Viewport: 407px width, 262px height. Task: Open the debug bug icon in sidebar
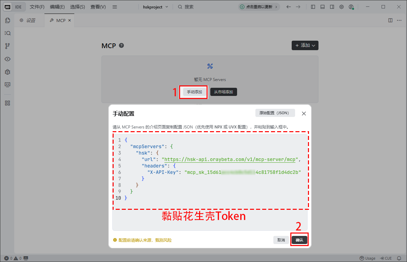tap(7, 72)
